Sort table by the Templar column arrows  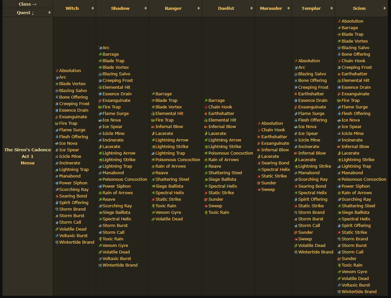coord(331,8)
